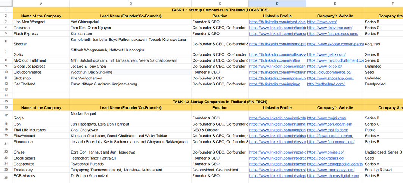Open the abacusdigital.com website link
This screenshot has height=183, width=403.
(x=333, y=176)
